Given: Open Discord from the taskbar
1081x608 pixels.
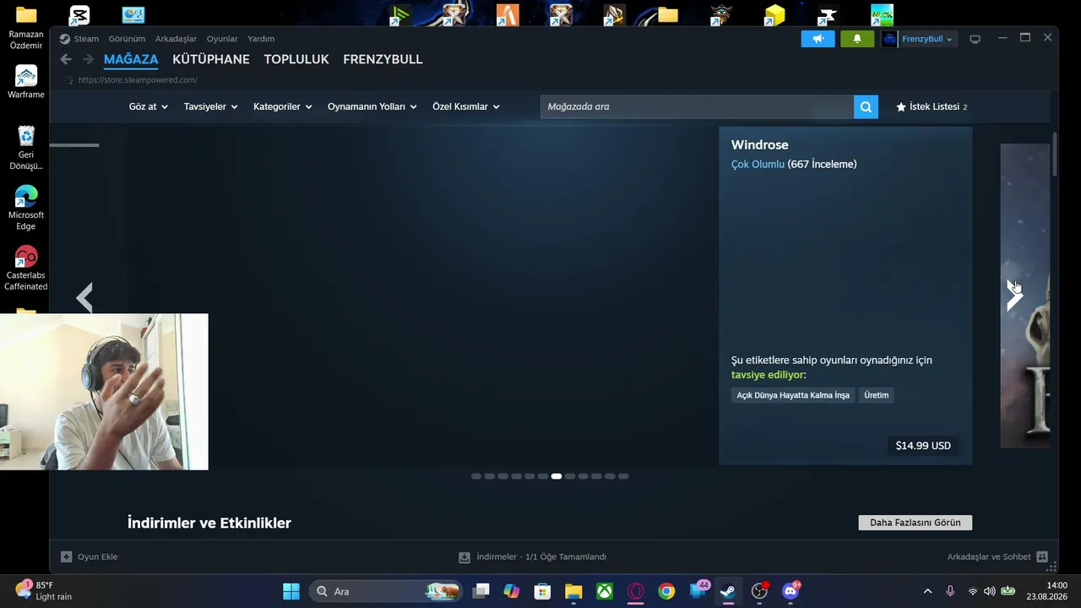Looking at the screenshot, I should tap(790, 591).
